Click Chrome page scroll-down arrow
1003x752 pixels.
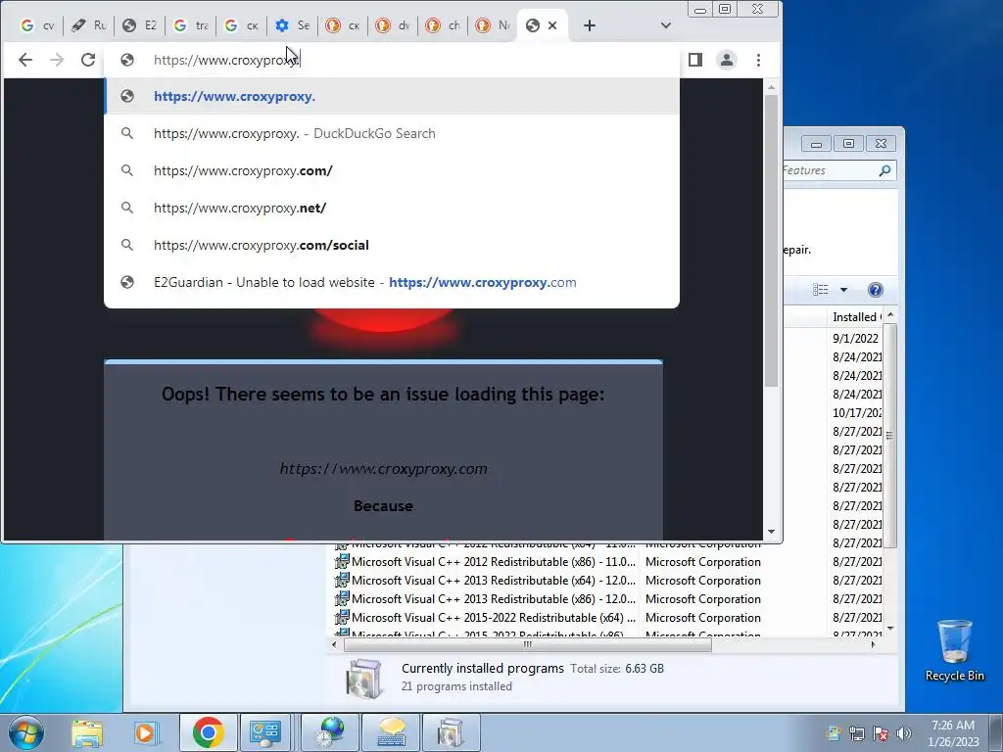(x=772, y=532)
